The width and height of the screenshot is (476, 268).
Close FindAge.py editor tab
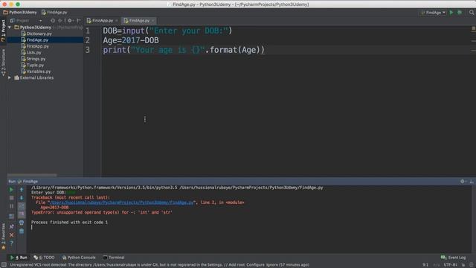click(153, 21)
